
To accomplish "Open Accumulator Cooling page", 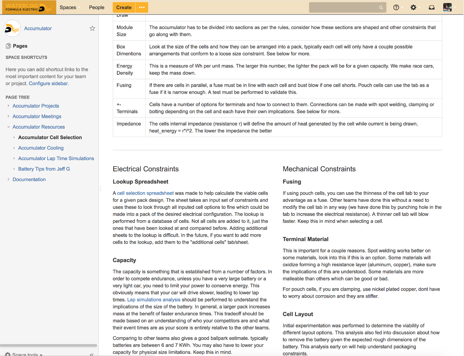I will [x=41, y=148].
